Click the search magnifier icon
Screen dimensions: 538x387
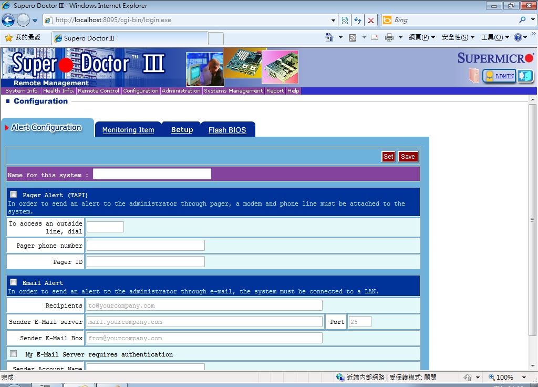522,20
